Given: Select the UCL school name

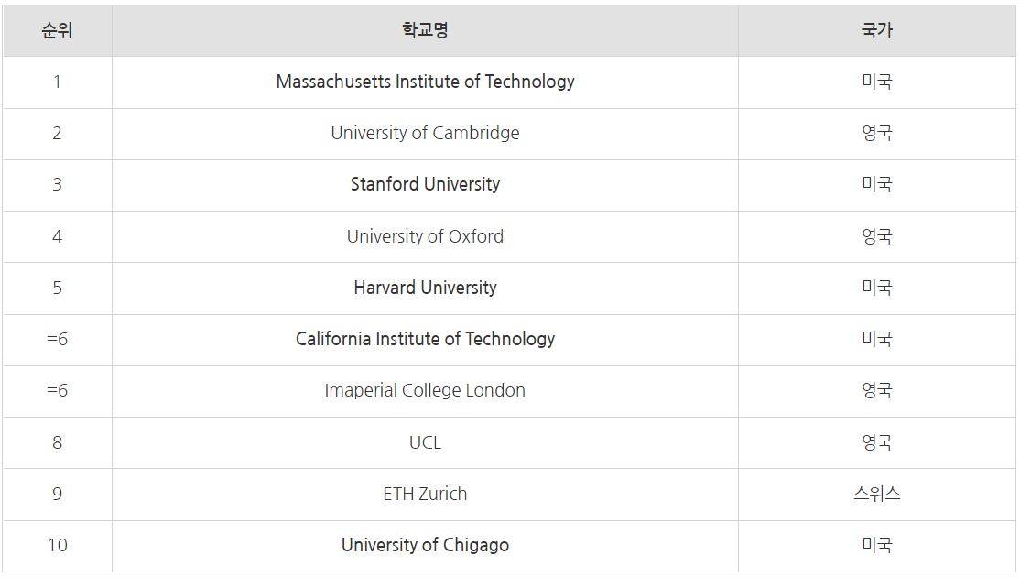Looking at the screenshot, I should tap(425, 442).
